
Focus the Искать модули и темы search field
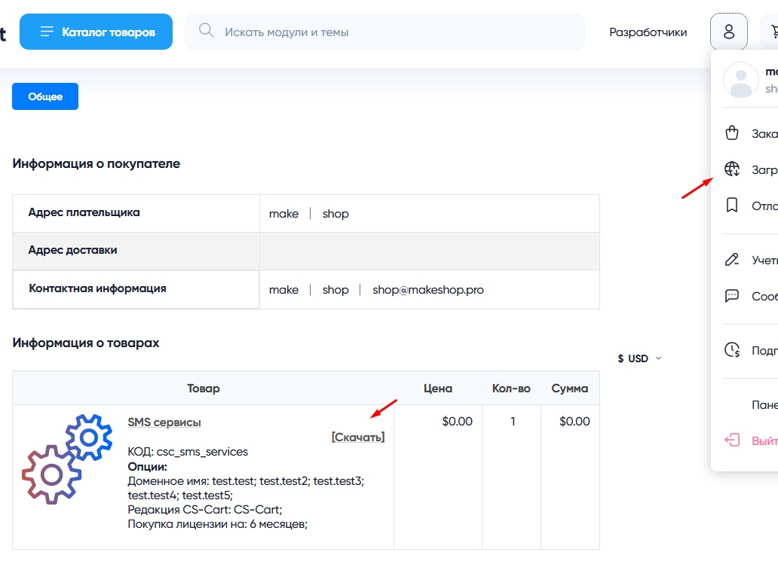coord(392,32)
